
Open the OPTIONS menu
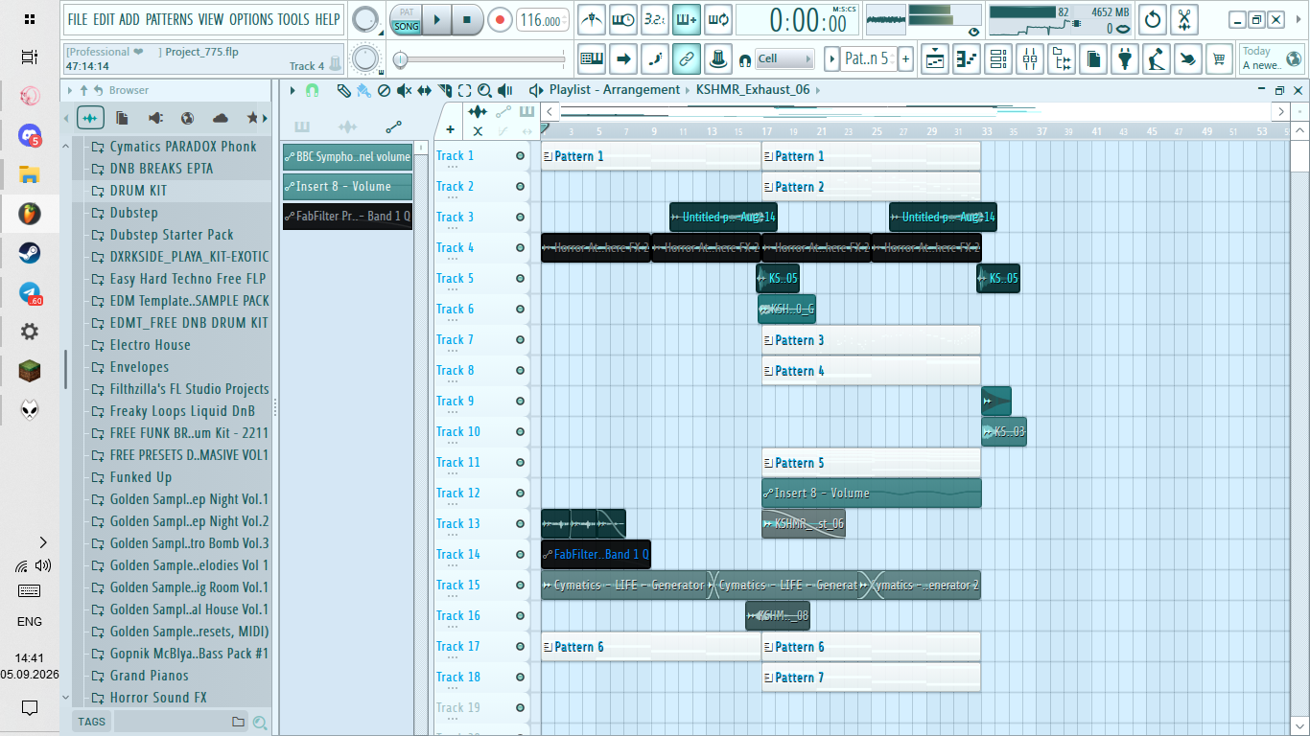(250, 19)
